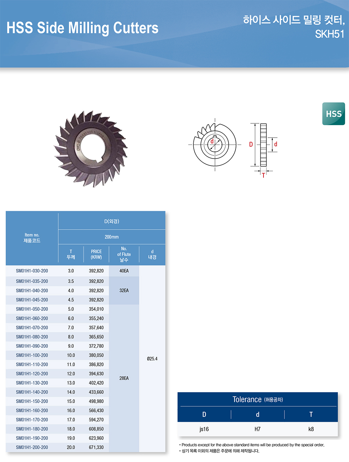Image resolution: width=349 pixels, height=462 pixels.
Task: Click the price 498,980
Action: 96,401
